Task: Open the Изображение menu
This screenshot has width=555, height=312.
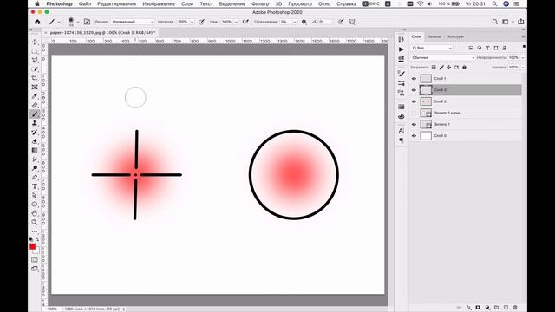Action: (x=159, y=3)
